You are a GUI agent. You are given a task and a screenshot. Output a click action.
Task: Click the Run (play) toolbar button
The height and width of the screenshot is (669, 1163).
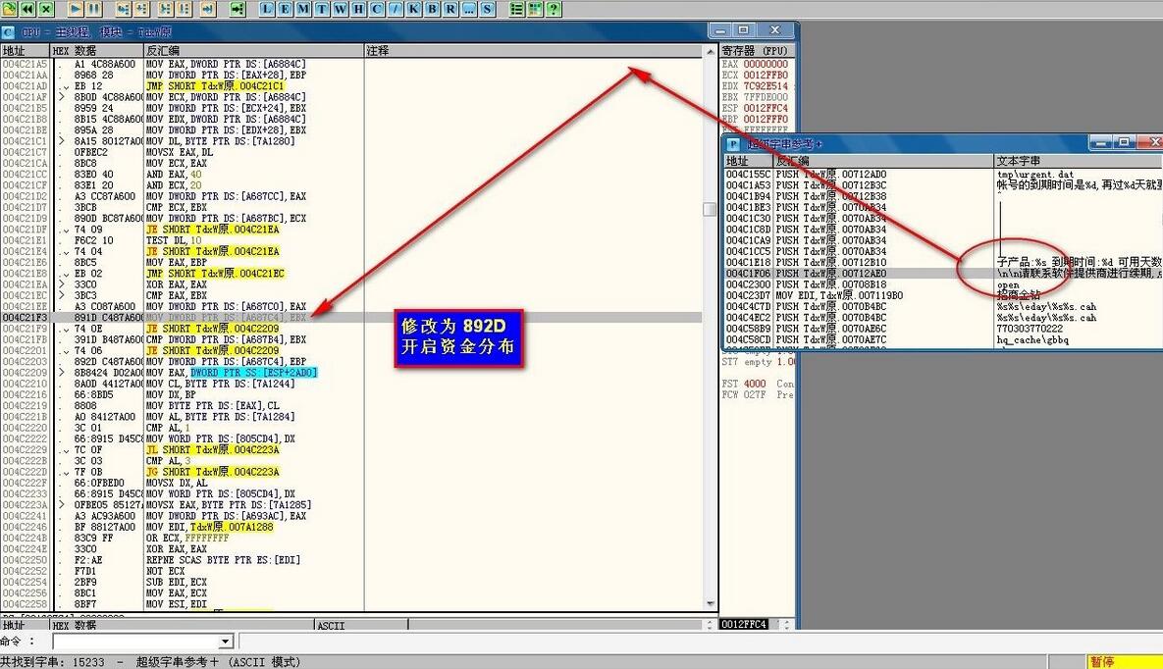point(76,9)
